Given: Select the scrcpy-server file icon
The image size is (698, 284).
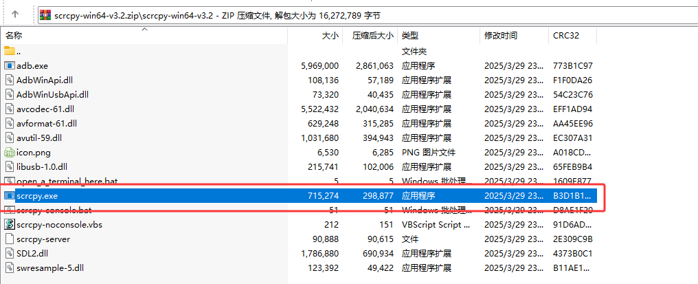Looking at the screenshot, I should [x=10, y=239].
